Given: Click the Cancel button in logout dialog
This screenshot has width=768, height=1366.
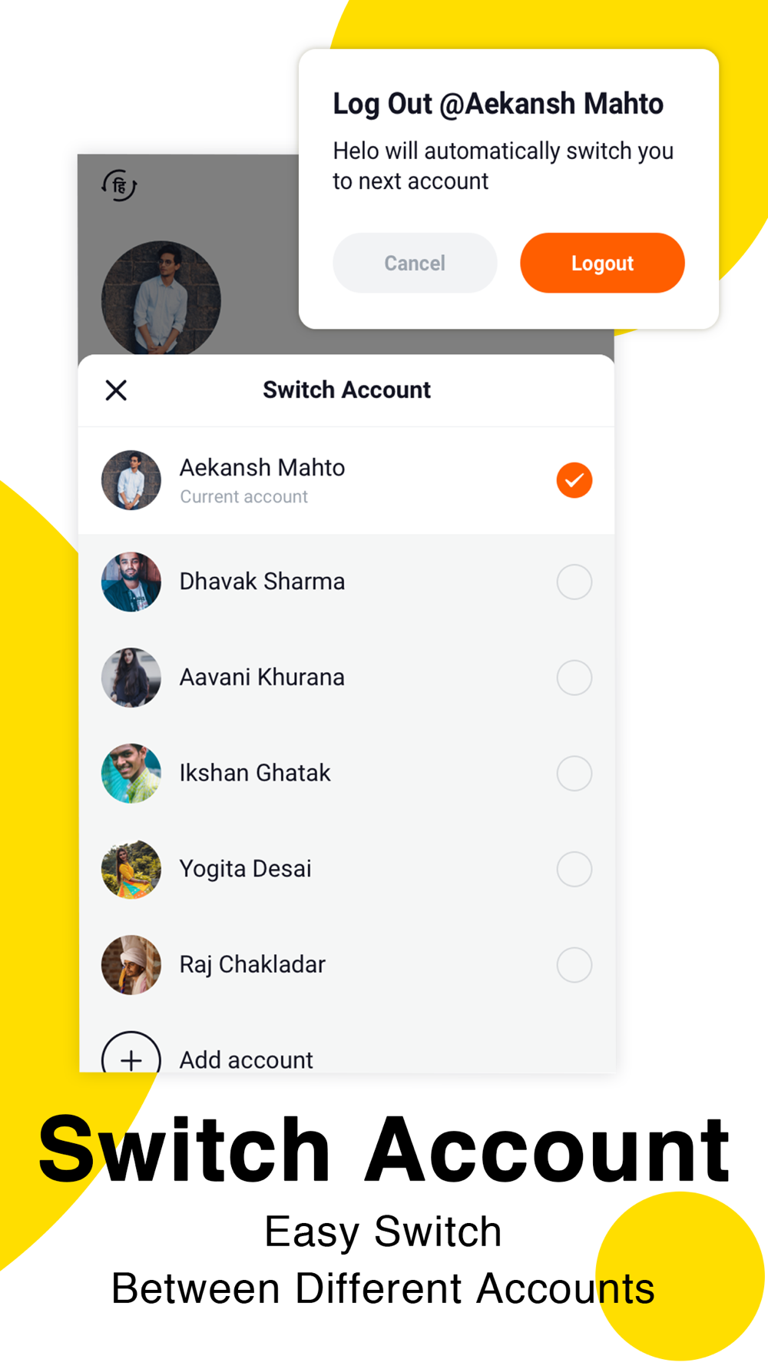Looking at the screenshot, I should pos(415,263).
